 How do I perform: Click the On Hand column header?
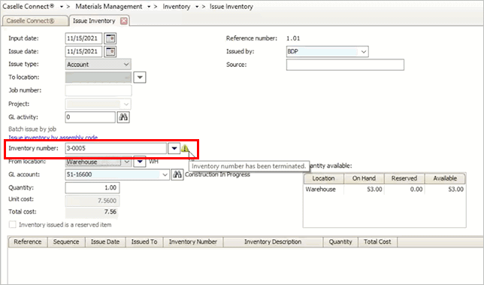364,178
